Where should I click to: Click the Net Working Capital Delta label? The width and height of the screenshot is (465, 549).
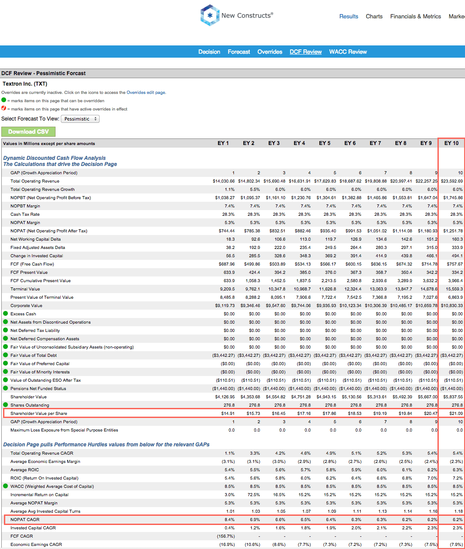pos(36,239)
